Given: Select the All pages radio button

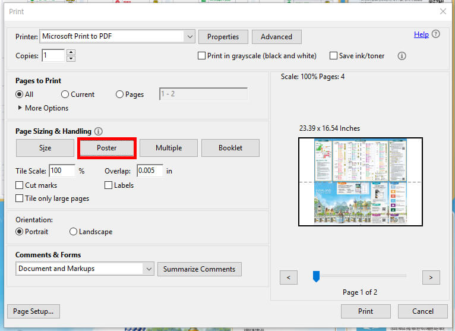Looking at the screenshot, I should pyautogui.click(x=20, y=94).
